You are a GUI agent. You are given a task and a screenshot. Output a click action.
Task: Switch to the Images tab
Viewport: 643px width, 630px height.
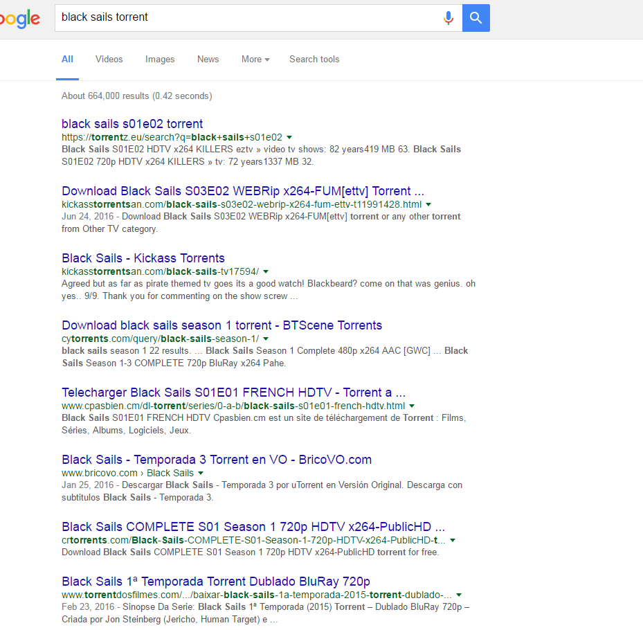click(x=160, y=59)
